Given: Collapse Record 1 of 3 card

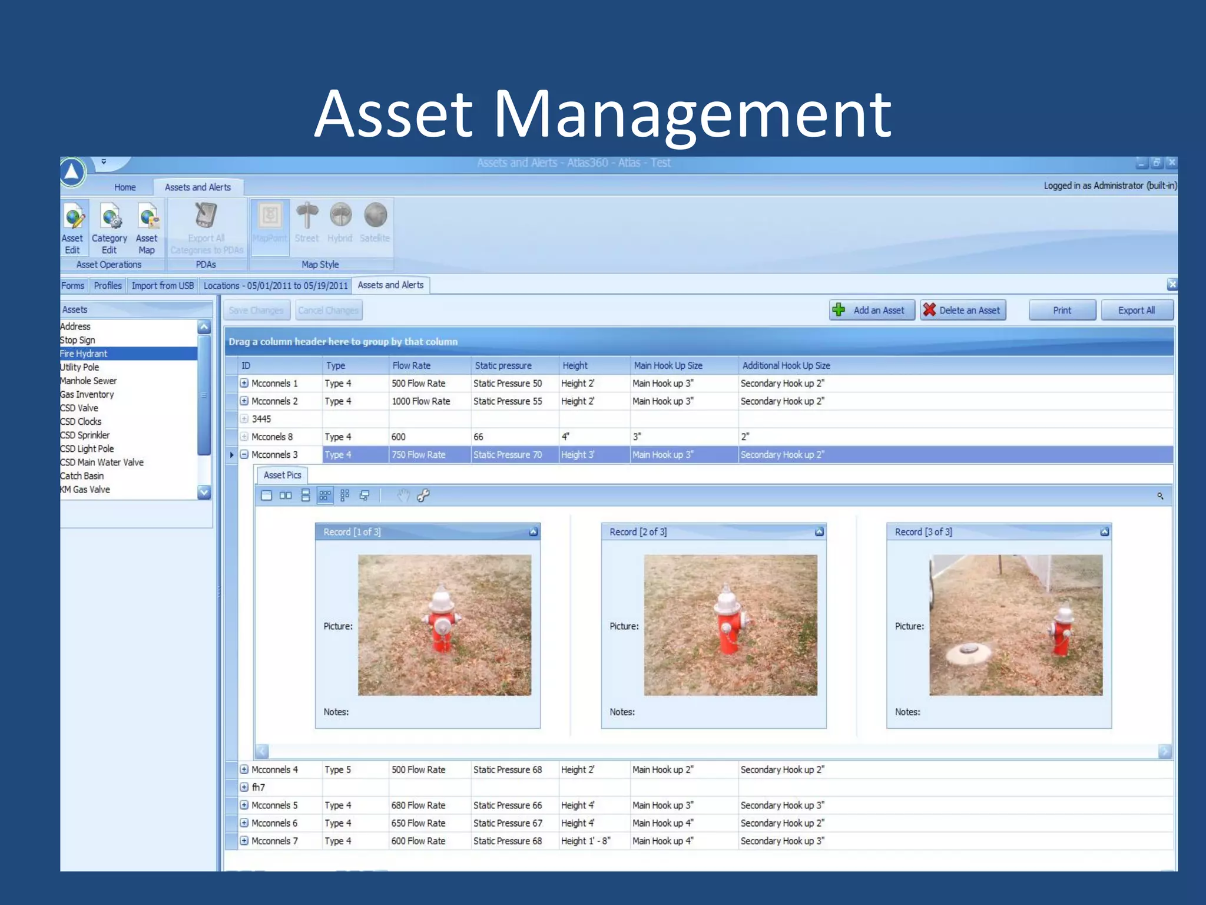Looking at the screenshot, I should (x=533, y=532).
